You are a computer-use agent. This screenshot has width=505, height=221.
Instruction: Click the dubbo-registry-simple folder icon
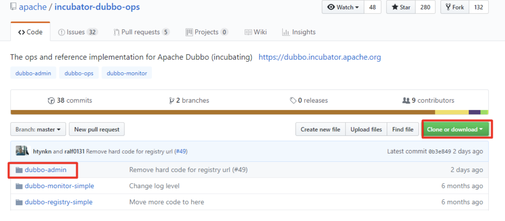(19, 202)
